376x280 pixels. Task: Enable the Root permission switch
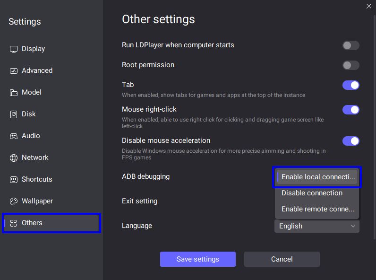(x=351, y=65)
